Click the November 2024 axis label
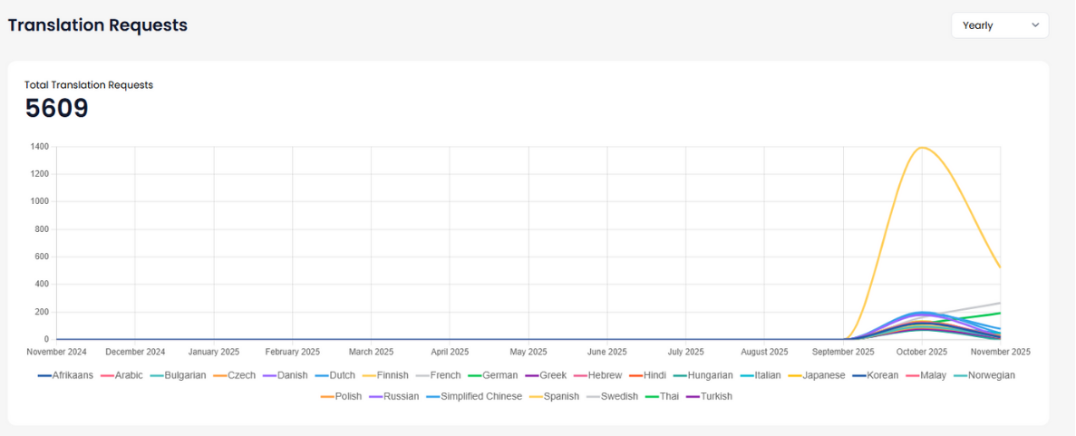The image size is (1076, 436). point(57,352)
